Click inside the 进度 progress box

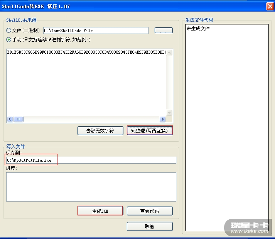tap(91, 187)
